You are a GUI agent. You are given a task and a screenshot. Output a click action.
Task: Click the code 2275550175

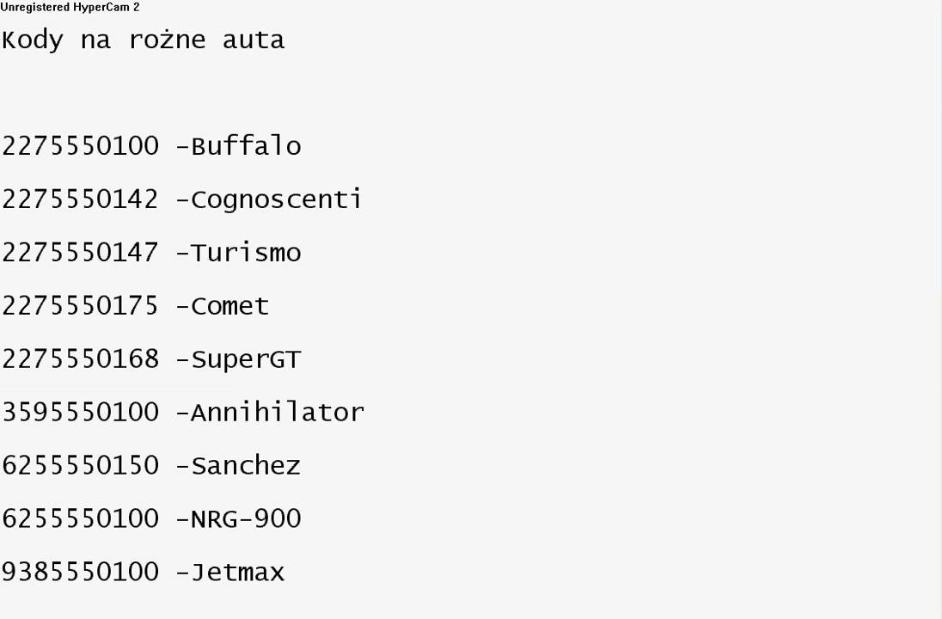(x=80, y=306)
